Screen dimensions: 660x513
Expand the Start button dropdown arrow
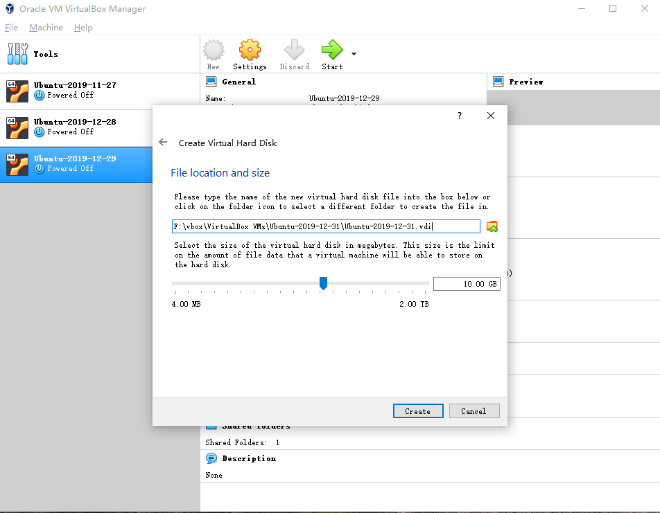point(354,54)
